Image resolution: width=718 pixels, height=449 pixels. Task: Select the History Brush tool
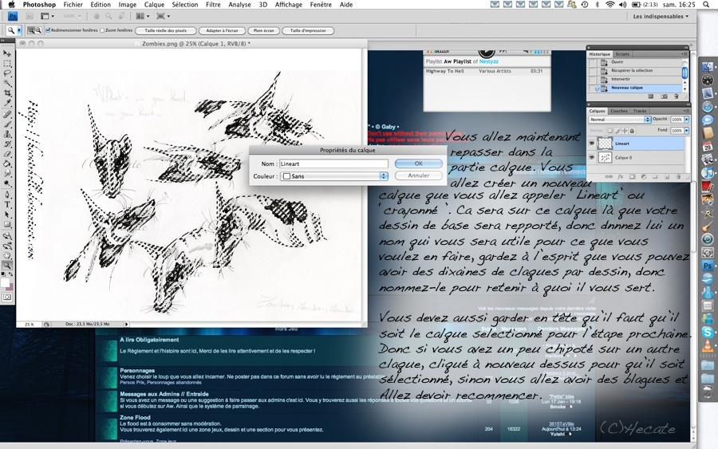(7, 144)
